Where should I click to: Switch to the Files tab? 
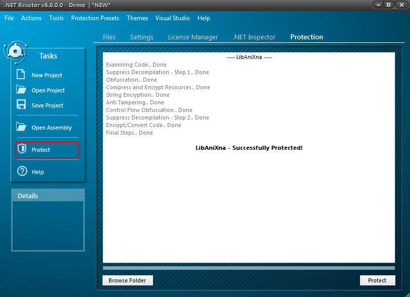coord(109,37)
